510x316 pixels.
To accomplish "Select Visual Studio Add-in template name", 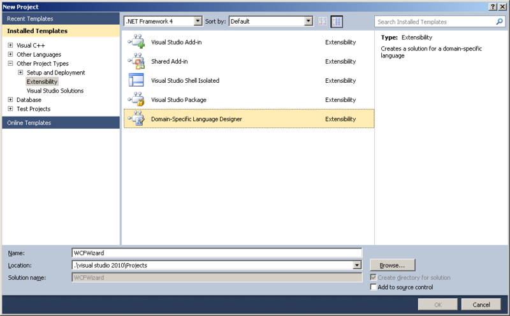I will (177, 42).
